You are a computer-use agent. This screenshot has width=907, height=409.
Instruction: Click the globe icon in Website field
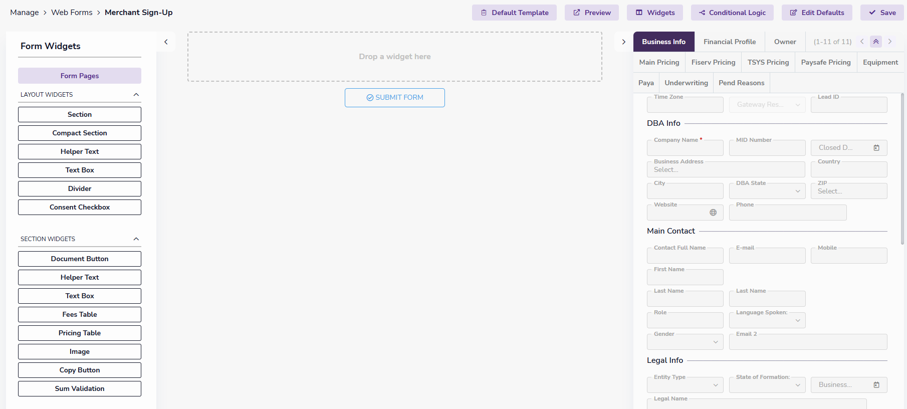713,213
